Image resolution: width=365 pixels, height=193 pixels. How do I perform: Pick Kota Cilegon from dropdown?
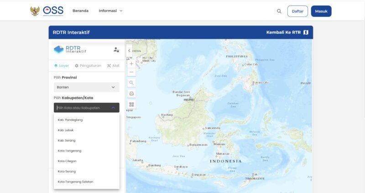[87, 161]
